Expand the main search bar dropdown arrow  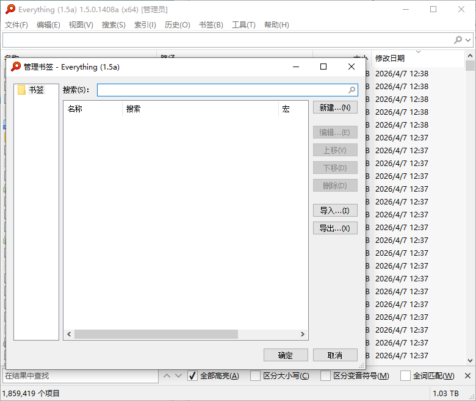pyautogui.click(x=468, y=40)
